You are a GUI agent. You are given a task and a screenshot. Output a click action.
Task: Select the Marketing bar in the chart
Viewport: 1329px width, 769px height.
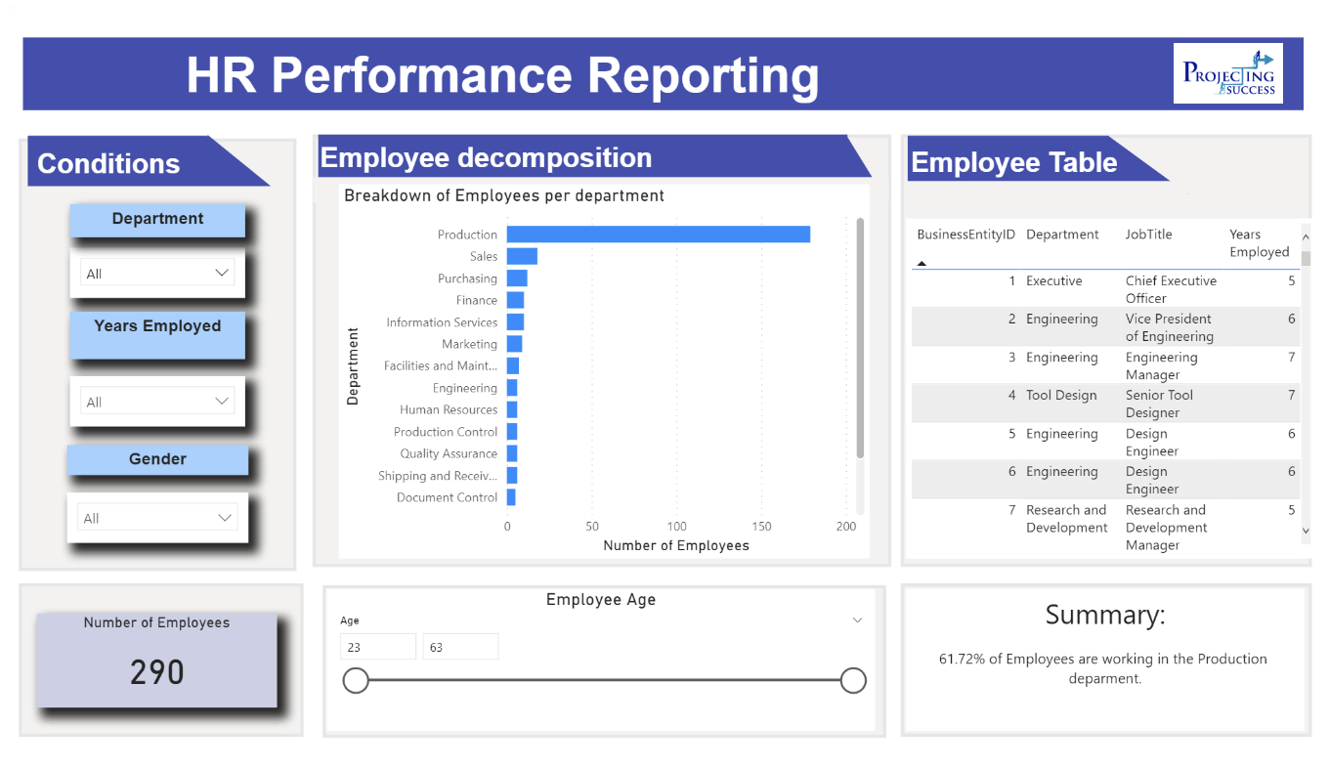pyautogui.click(x=514, y=344)
